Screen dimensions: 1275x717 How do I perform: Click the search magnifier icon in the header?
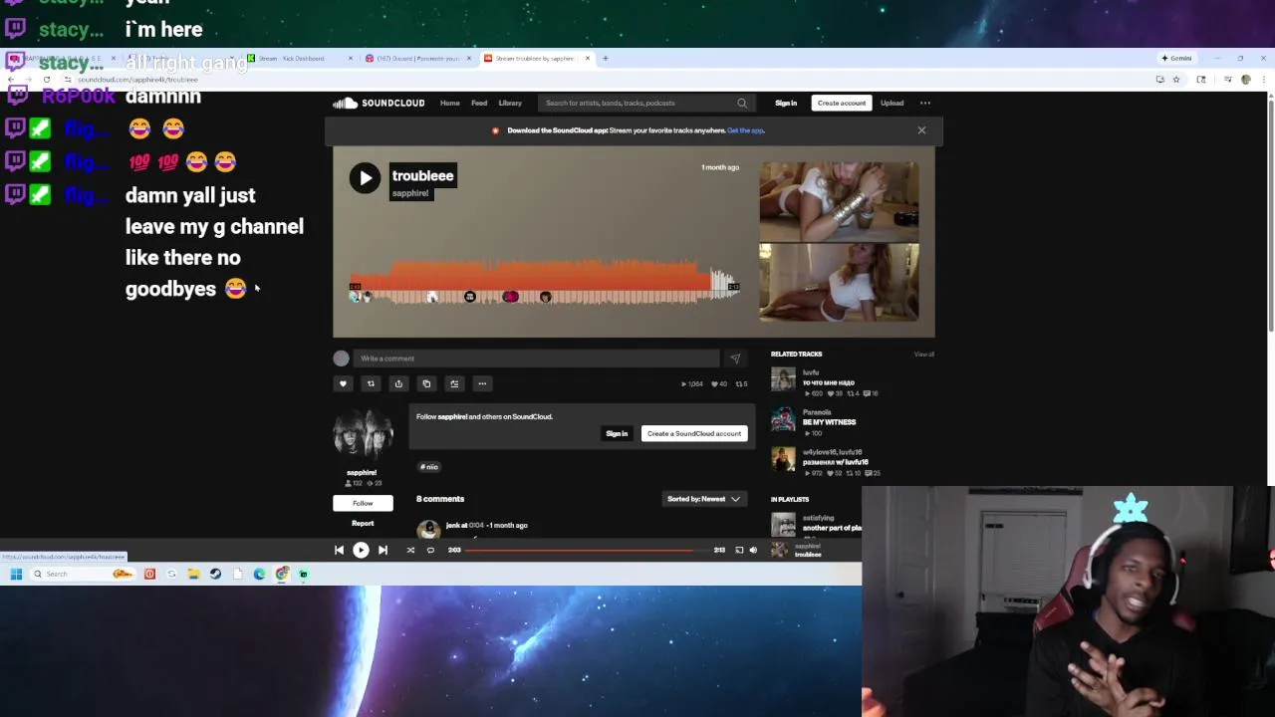tap(741, 103)
